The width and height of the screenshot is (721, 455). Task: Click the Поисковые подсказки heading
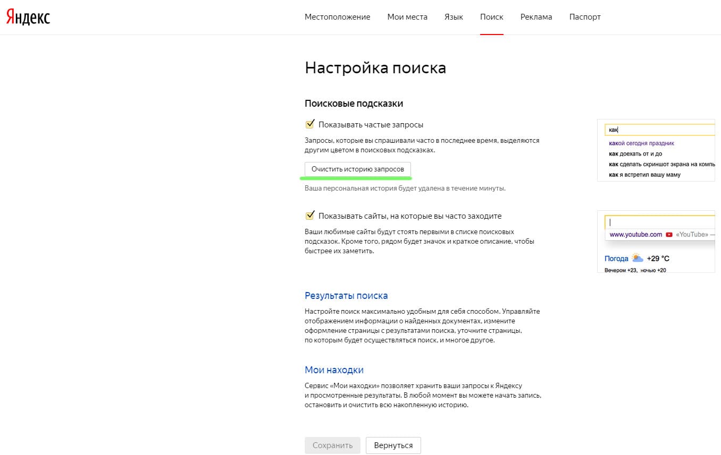pos(354,104)
